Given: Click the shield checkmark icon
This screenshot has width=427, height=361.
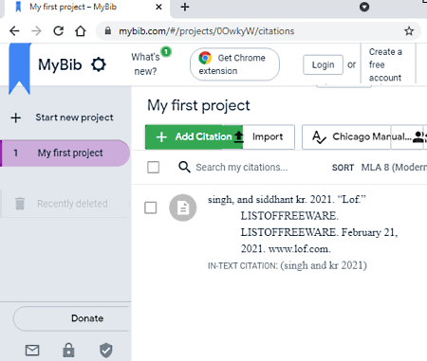Looking at the screenshot, I should pos(106,351).
